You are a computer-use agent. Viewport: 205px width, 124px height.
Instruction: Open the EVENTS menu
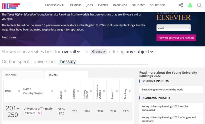pos(103,5)
